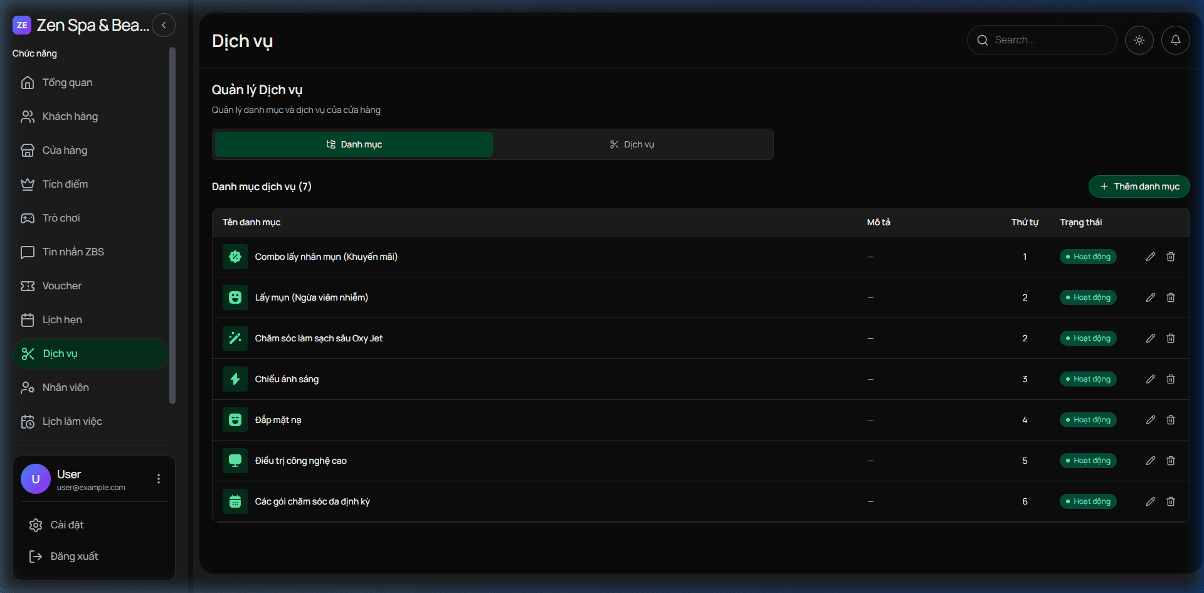1204x593 pixels.
Task: Delete the Các gói chăm sóc da định kỳ category
Action: coord(1170,501)
